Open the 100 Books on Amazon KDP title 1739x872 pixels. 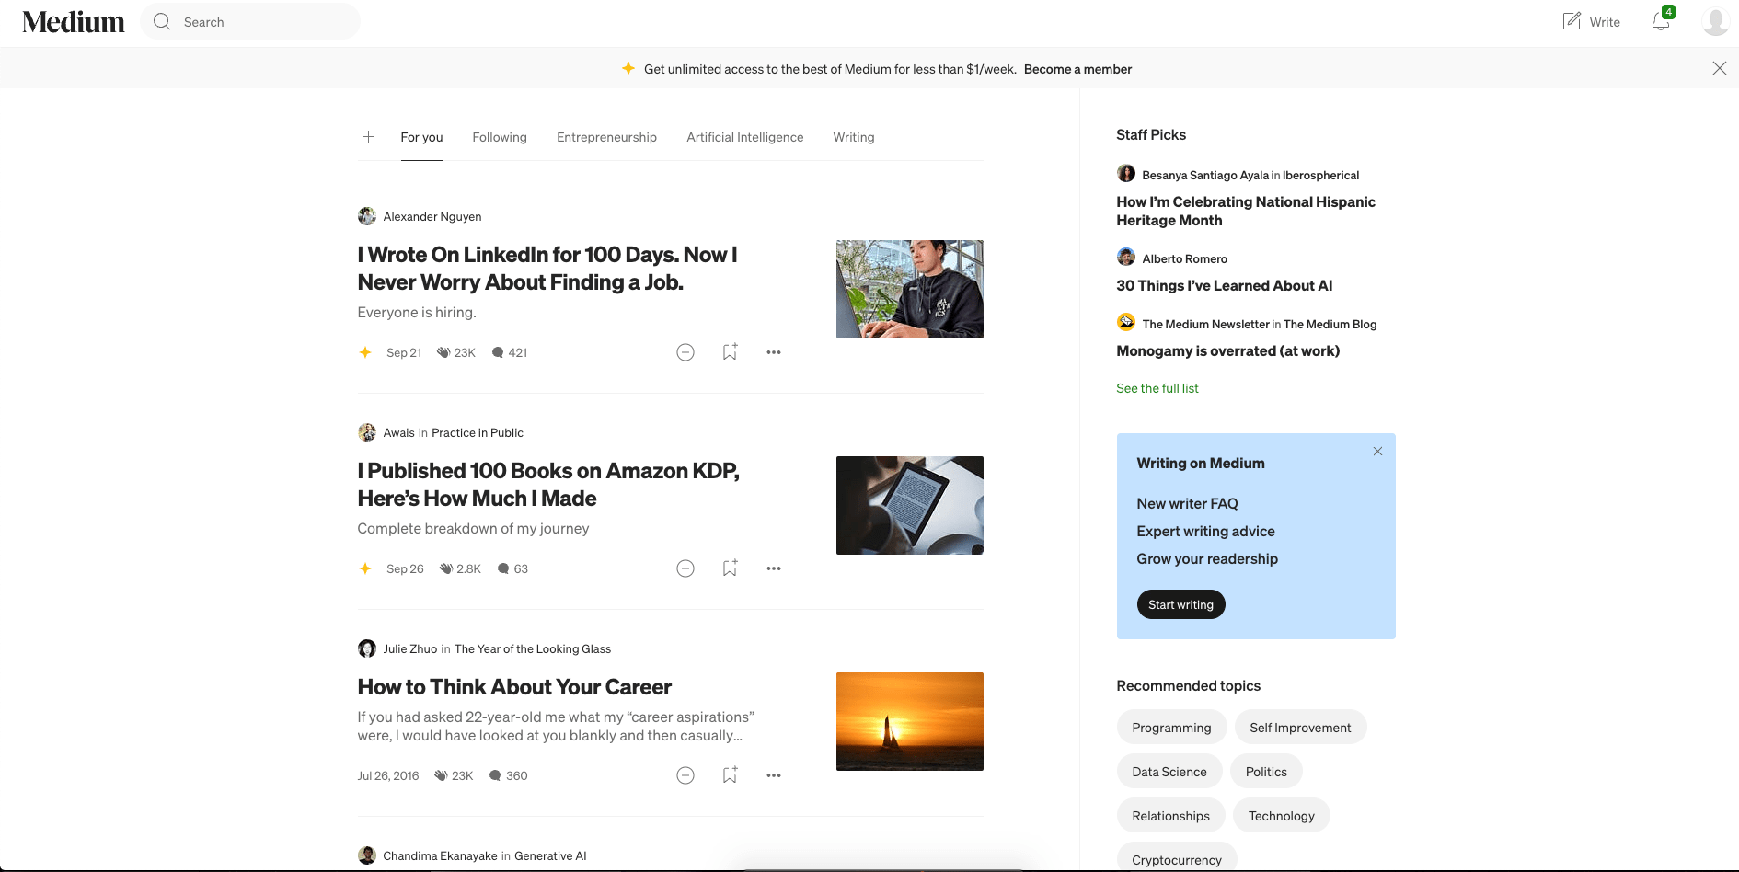coord(548,485)
